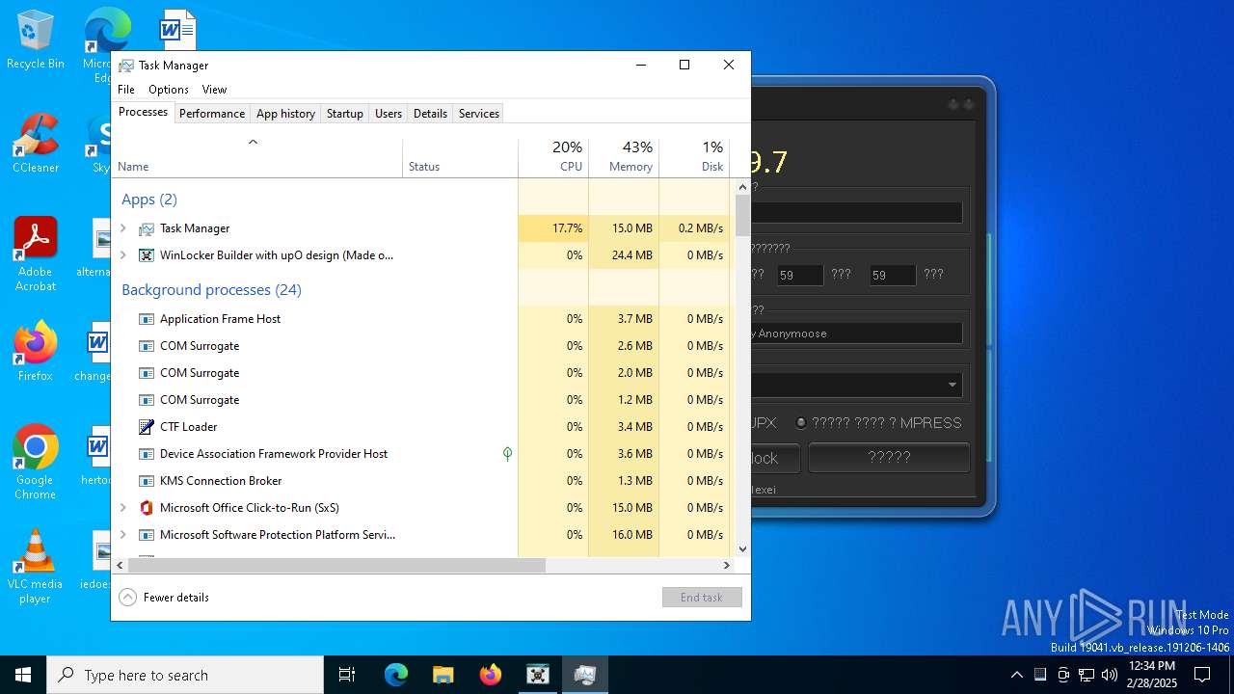Switch to the Startup tab
The width and height of the screenshot is (1234, 694).
(344, 113)
